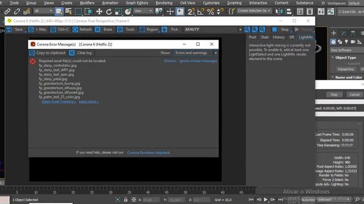The width and height of the screenshot is (364, 204).
Task: Open reference coordinate View dropdown
Action: pyautogui.click(x=143, y=11)
